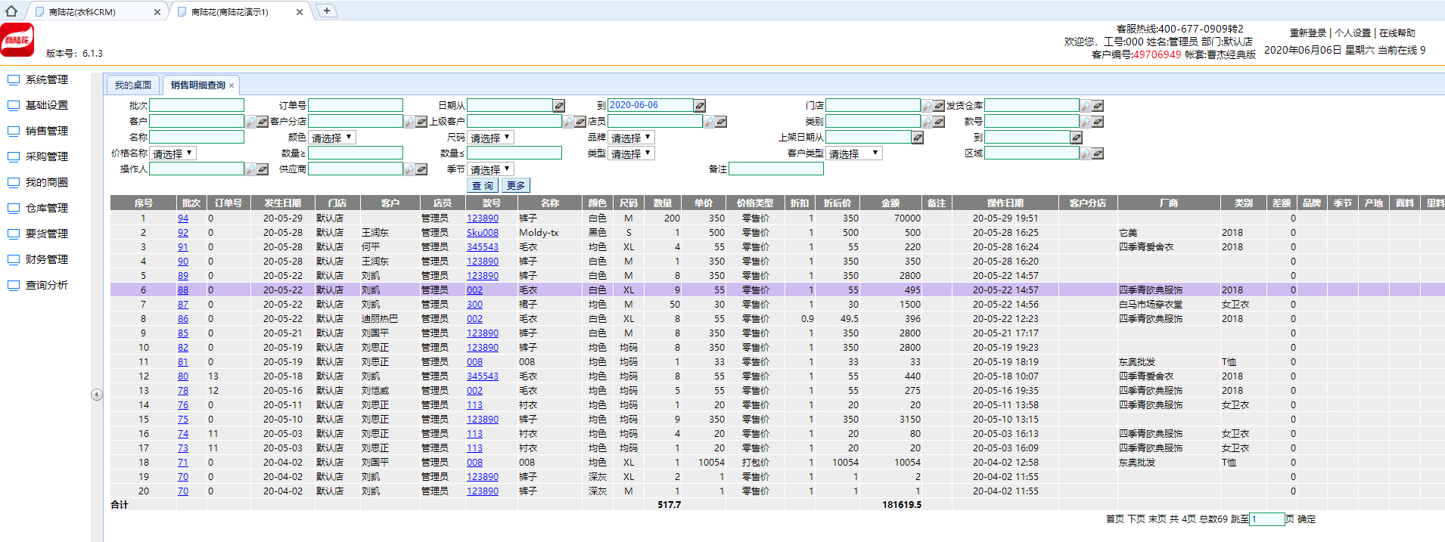
Task: Open the 操作人 search magnifier
Action: [x=250, y=169]
